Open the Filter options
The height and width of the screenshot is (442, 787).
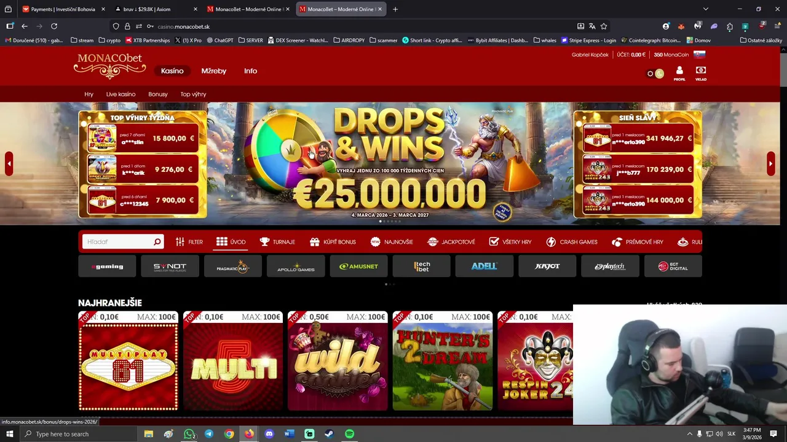click(x=189, y=242)
